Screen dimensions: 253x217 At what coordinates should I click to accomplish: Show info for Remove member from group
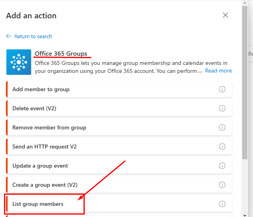click(x=222, y=127)
